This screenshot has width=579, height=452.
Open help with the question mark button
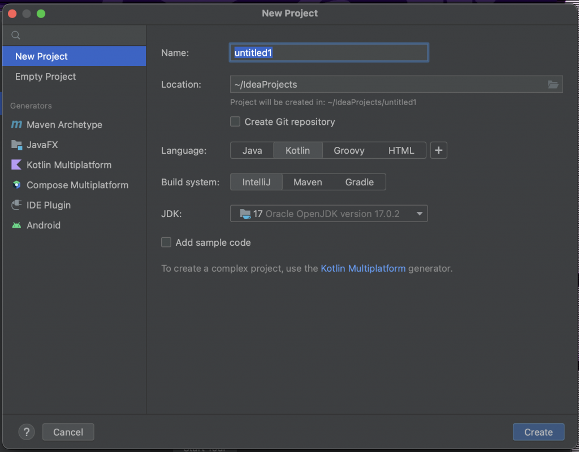27,432
